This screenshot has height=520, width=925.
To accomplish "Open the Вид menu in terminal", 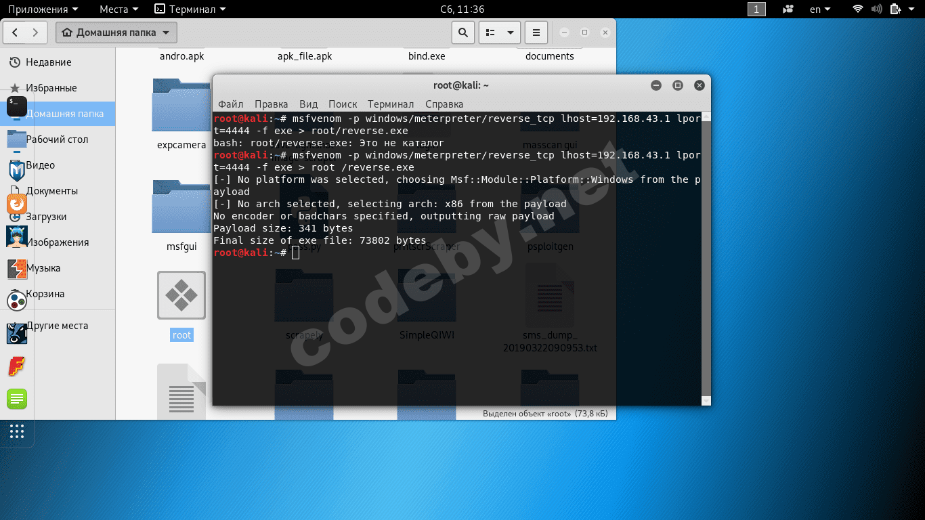I will tap(308, 104).
